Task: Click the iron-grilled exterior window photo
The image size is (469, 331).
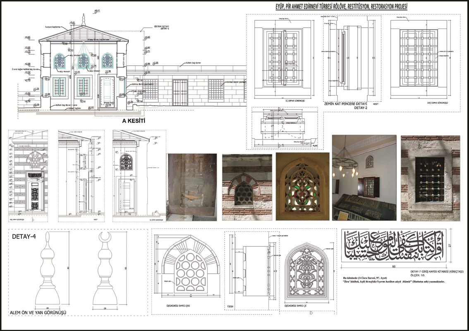Action: [431, 178]
